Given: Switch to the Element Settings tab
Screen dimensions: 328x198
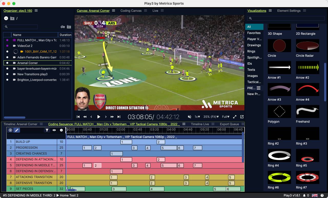Looking at the screenshot, I should tap(289, 11).
